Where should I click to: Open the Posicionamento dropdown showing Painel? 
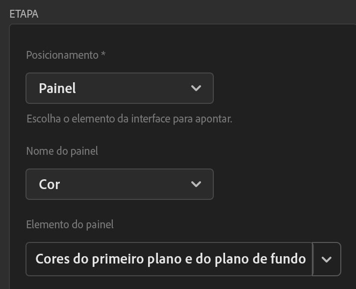(119, 88)
